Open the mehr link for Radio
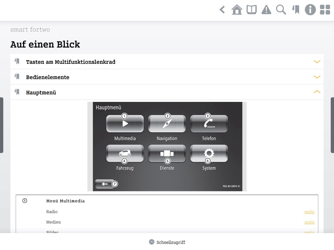 click(310, 212)
